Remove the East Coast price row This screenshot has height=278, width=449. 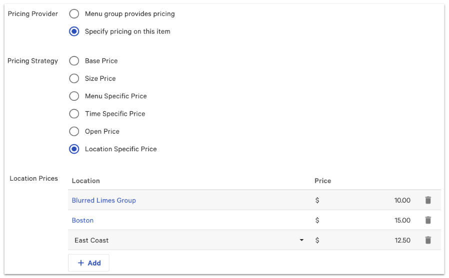coord(428,240)
